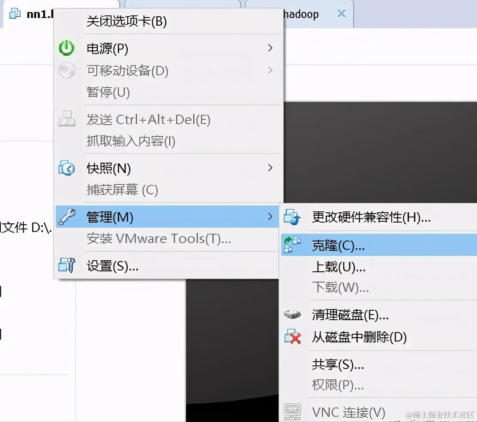Viewport: 477px width, 422px height.
Task: Click the red X delete-from-disk icon
Action: click(x=292, y=336)
